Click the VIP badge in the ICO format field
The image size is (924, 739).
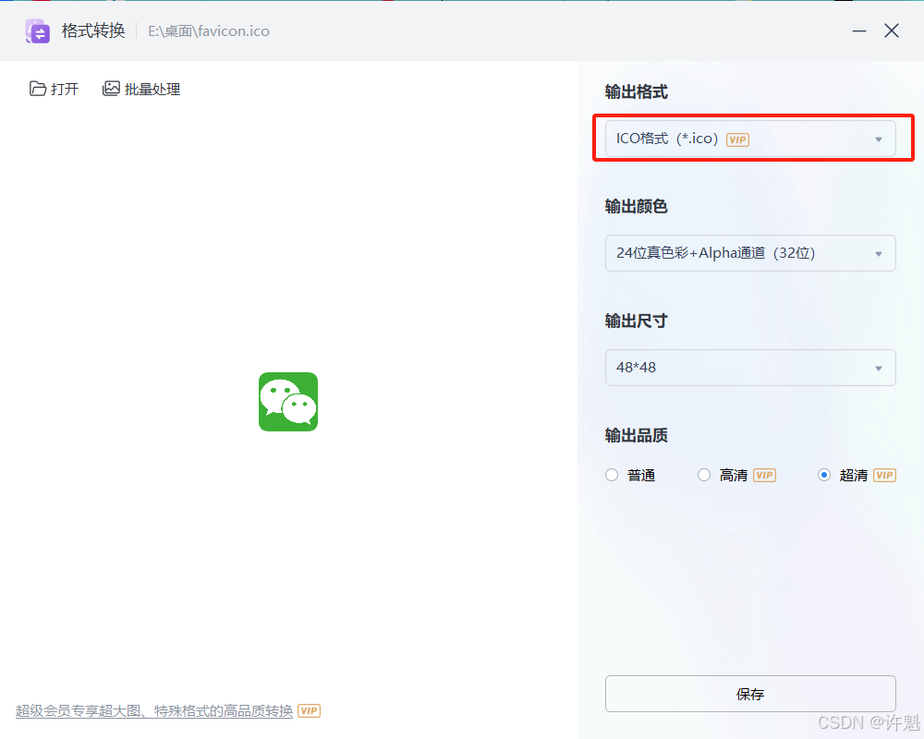coord(737,139)
